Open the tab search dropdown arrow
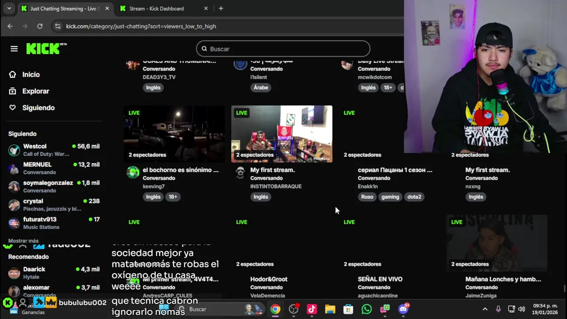 point(9,8)
